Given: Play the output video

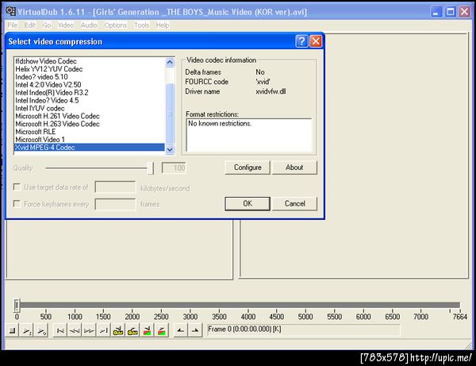Looking at the screenshot, I should [x=41, y=330].
